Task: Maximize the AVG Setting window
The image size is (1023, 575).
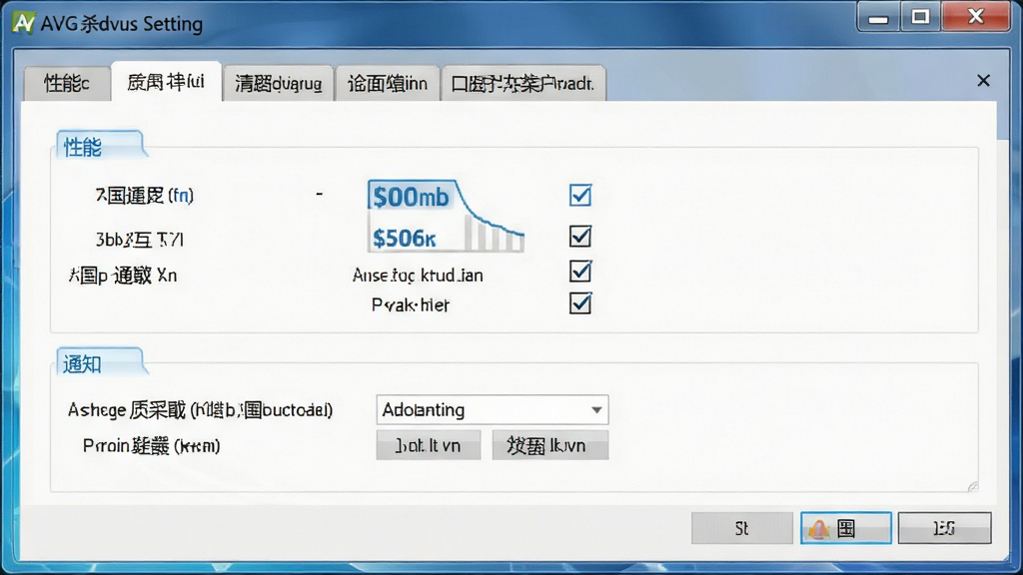Action: [x=920, y=18]
